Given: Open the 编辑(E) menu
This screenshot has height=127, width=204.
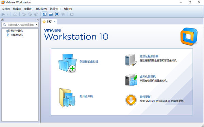Looking at the screenshot, I should click(x=17, y=9).
